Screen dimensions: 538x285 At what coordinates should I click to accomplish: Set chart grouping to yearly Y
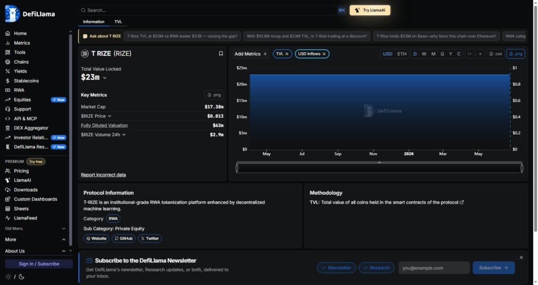[450, 54]
